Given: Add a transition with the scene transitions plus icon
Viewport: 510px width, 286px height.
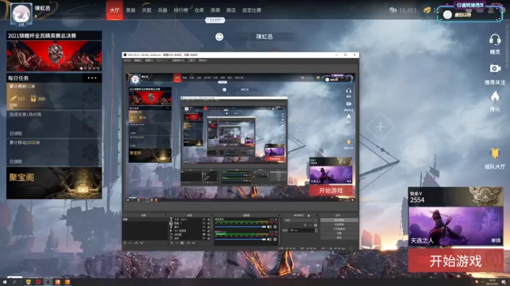Looking at the screenshot, I should (x=305, y=225).
